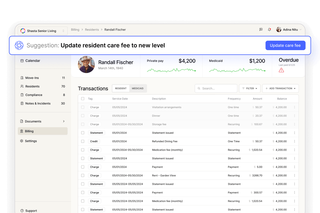Check the Rent - Garden View row

(x=83, y=176)
